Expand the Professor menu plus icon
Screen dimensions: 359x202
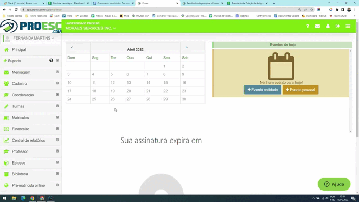click(x=57, y=151)
